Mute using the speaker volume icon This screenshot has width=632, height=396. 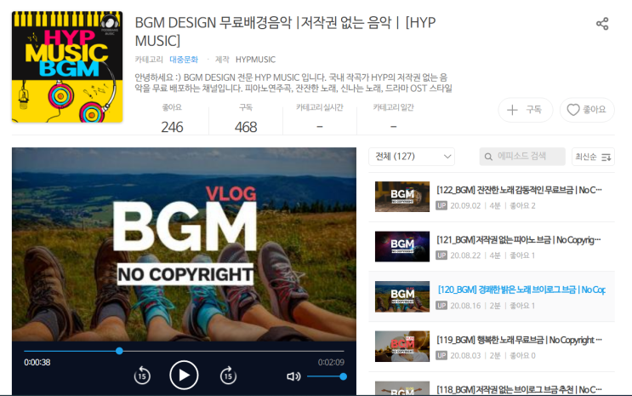pos(293,376)
